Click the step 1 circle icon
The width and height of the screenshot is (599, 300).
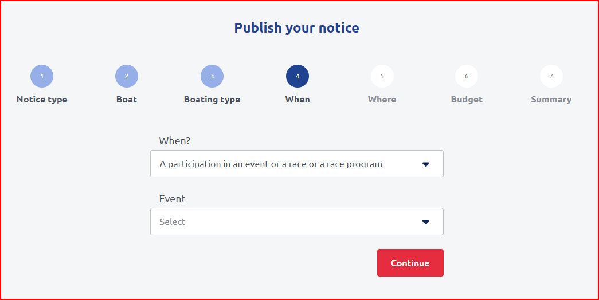coord(42,76)
